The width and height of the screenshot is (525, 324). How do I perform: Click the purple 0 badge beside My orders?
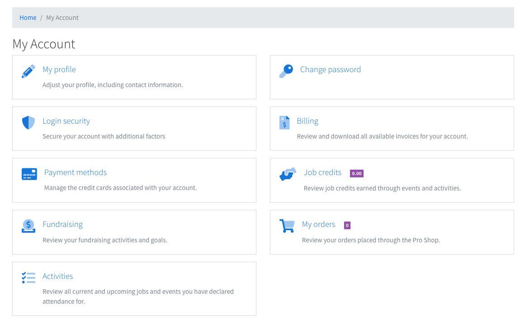(x=347, y=225)
